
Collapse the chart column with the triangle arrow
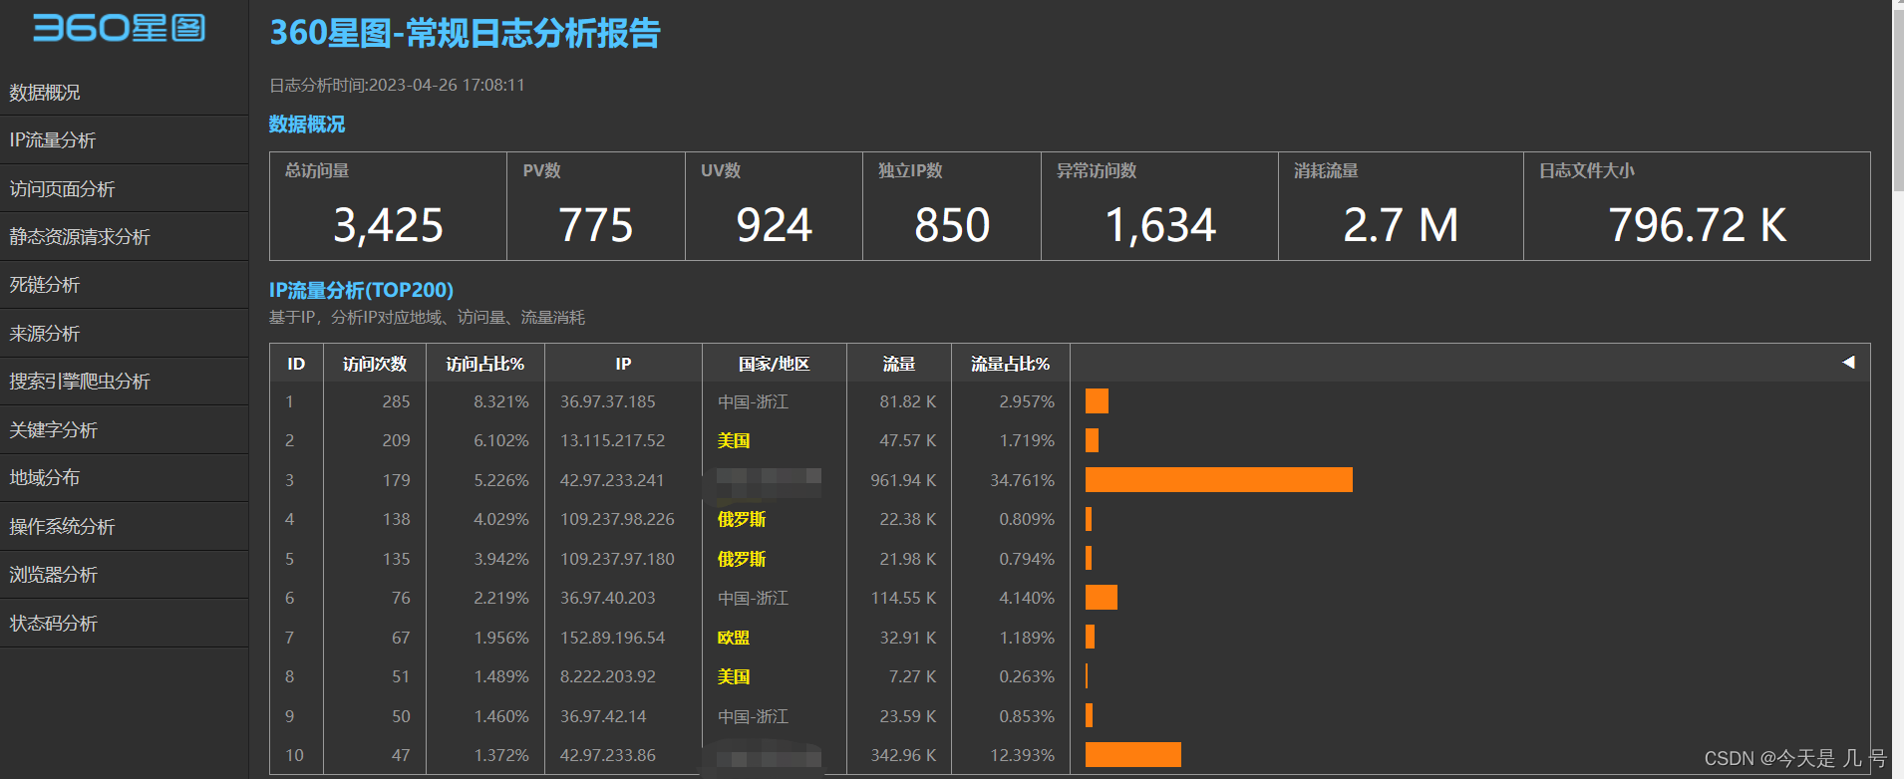[x=1848, y=363]
